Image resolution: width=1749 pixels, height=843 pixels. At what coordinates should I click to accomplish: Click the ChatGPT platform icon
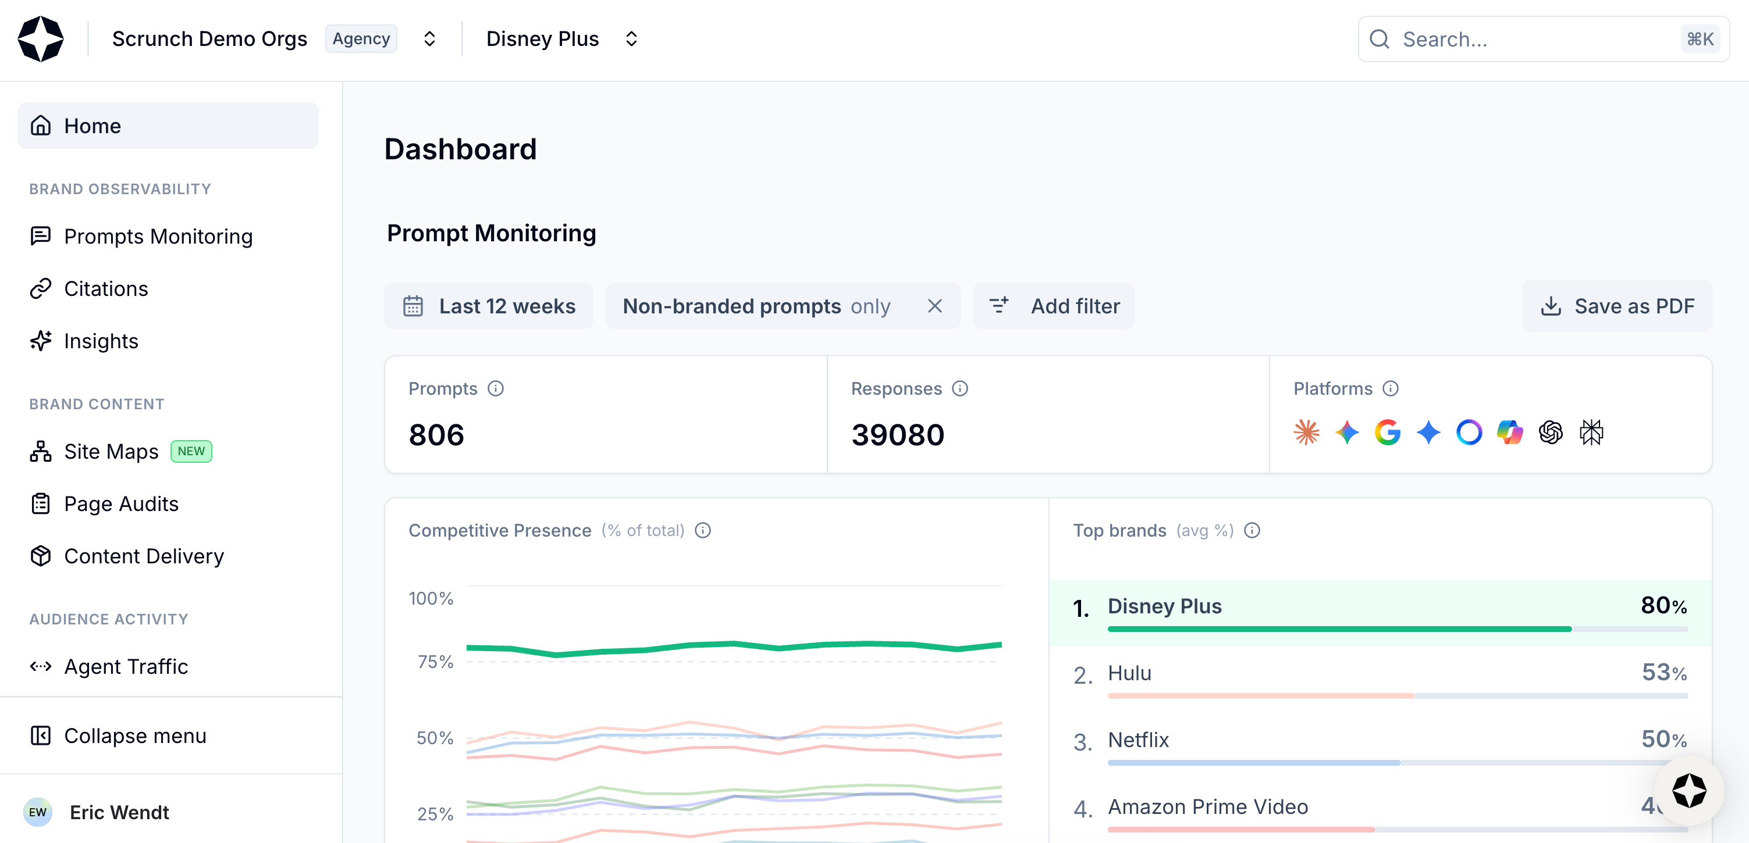(1551, 432)
